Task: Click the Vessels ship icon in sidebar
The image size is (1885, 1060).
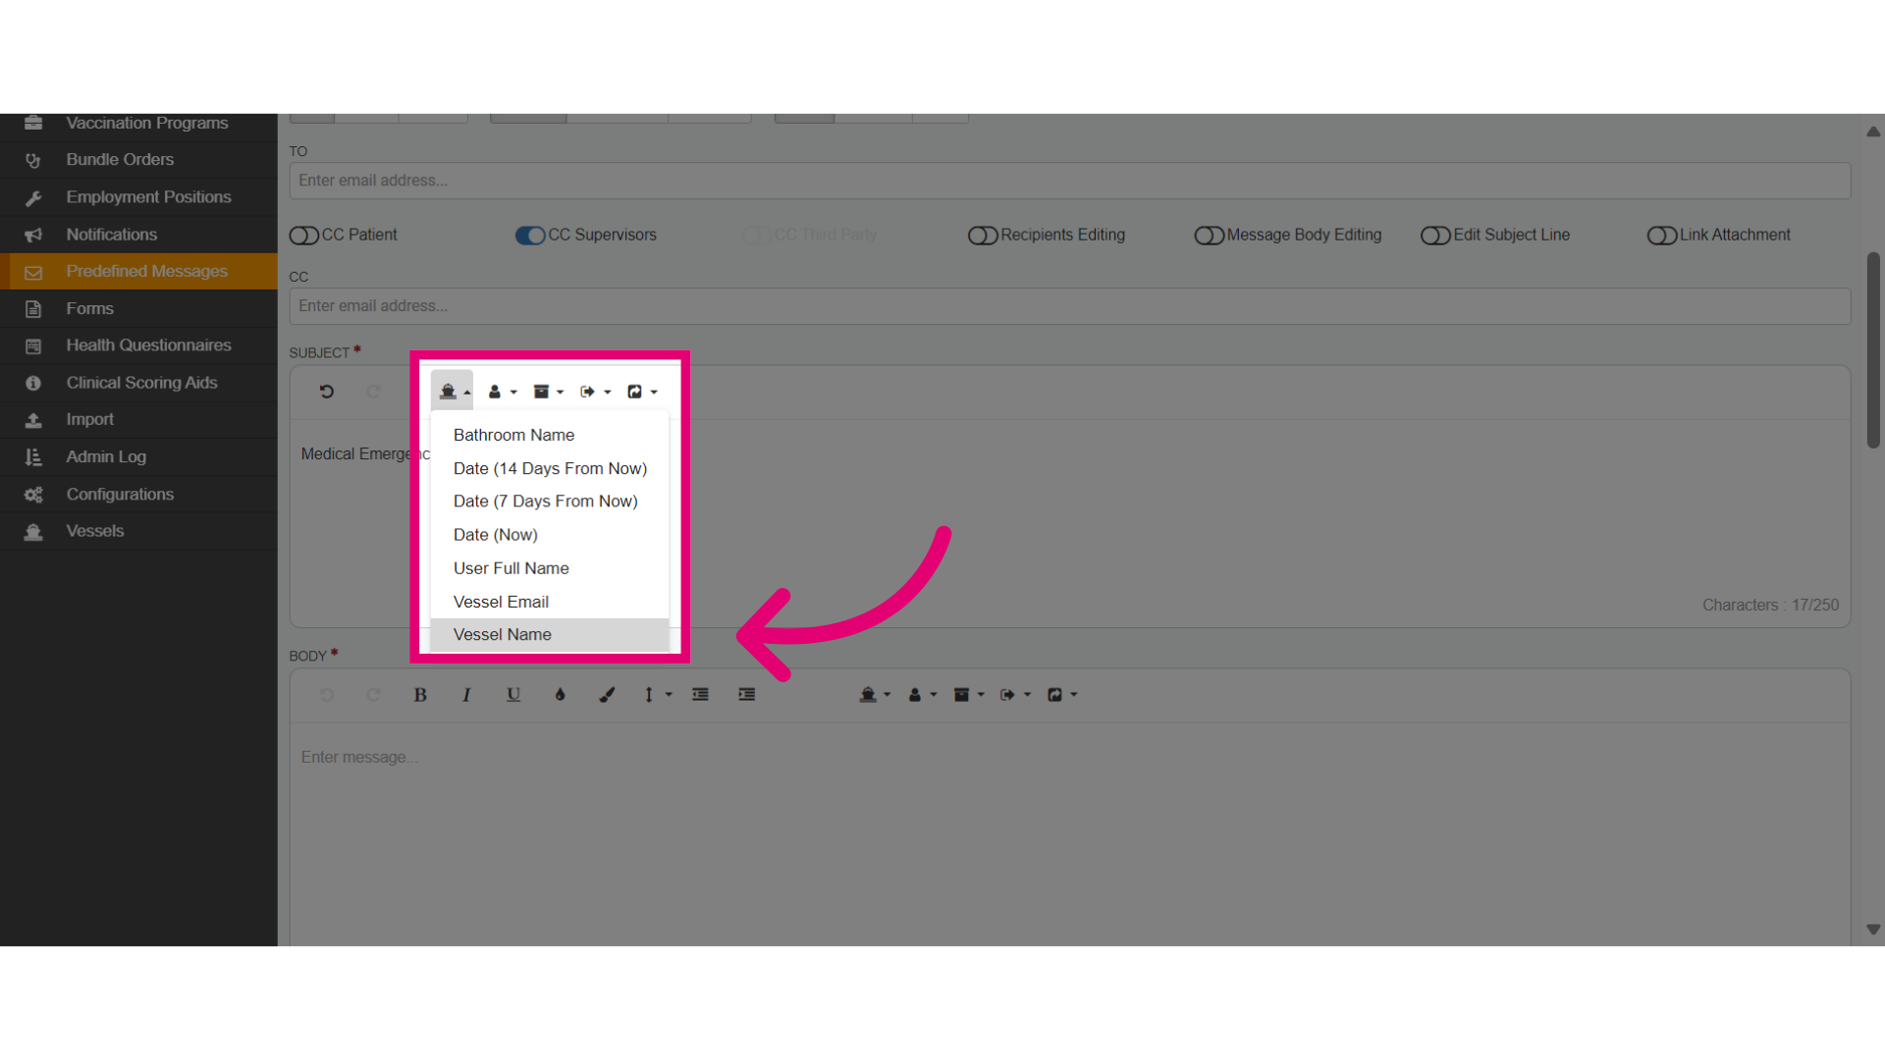Action: tap(33, 532)
